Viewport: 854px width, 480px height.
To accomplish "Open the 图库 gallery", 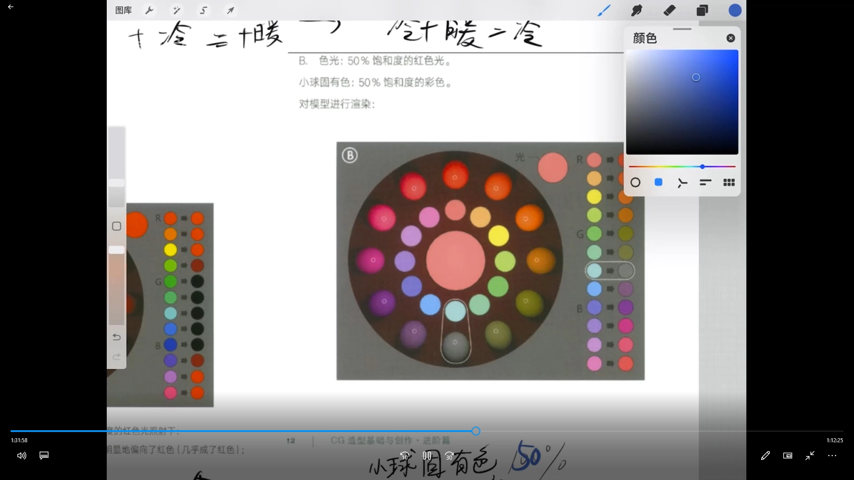I will pos(123,10).
